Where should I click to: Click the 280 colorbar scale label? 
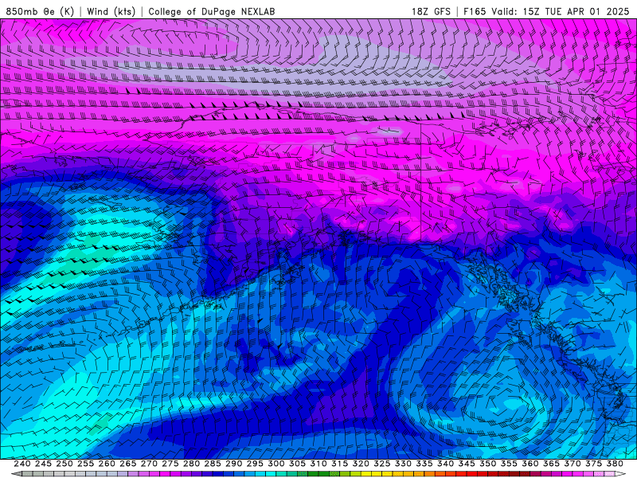click(191, 464)
